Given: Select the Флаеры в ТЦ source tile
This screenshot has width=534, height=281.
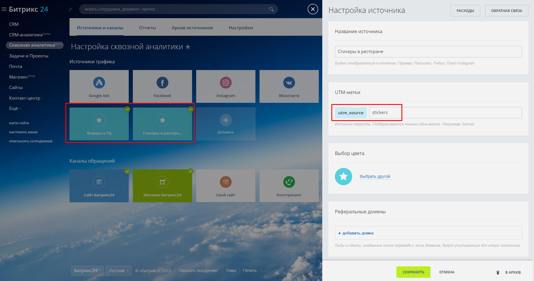Looking at the screenshot, I should (x=99, y=124).
